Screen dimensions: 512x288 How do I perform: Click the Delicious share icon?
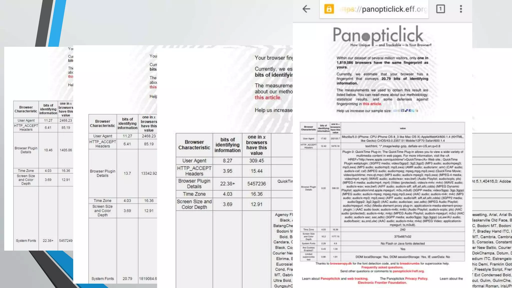406,111
